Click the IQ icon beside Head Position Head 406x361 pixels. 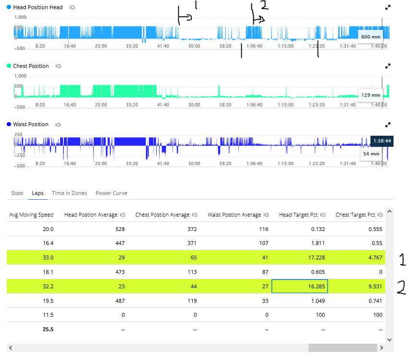click(72, 8)
